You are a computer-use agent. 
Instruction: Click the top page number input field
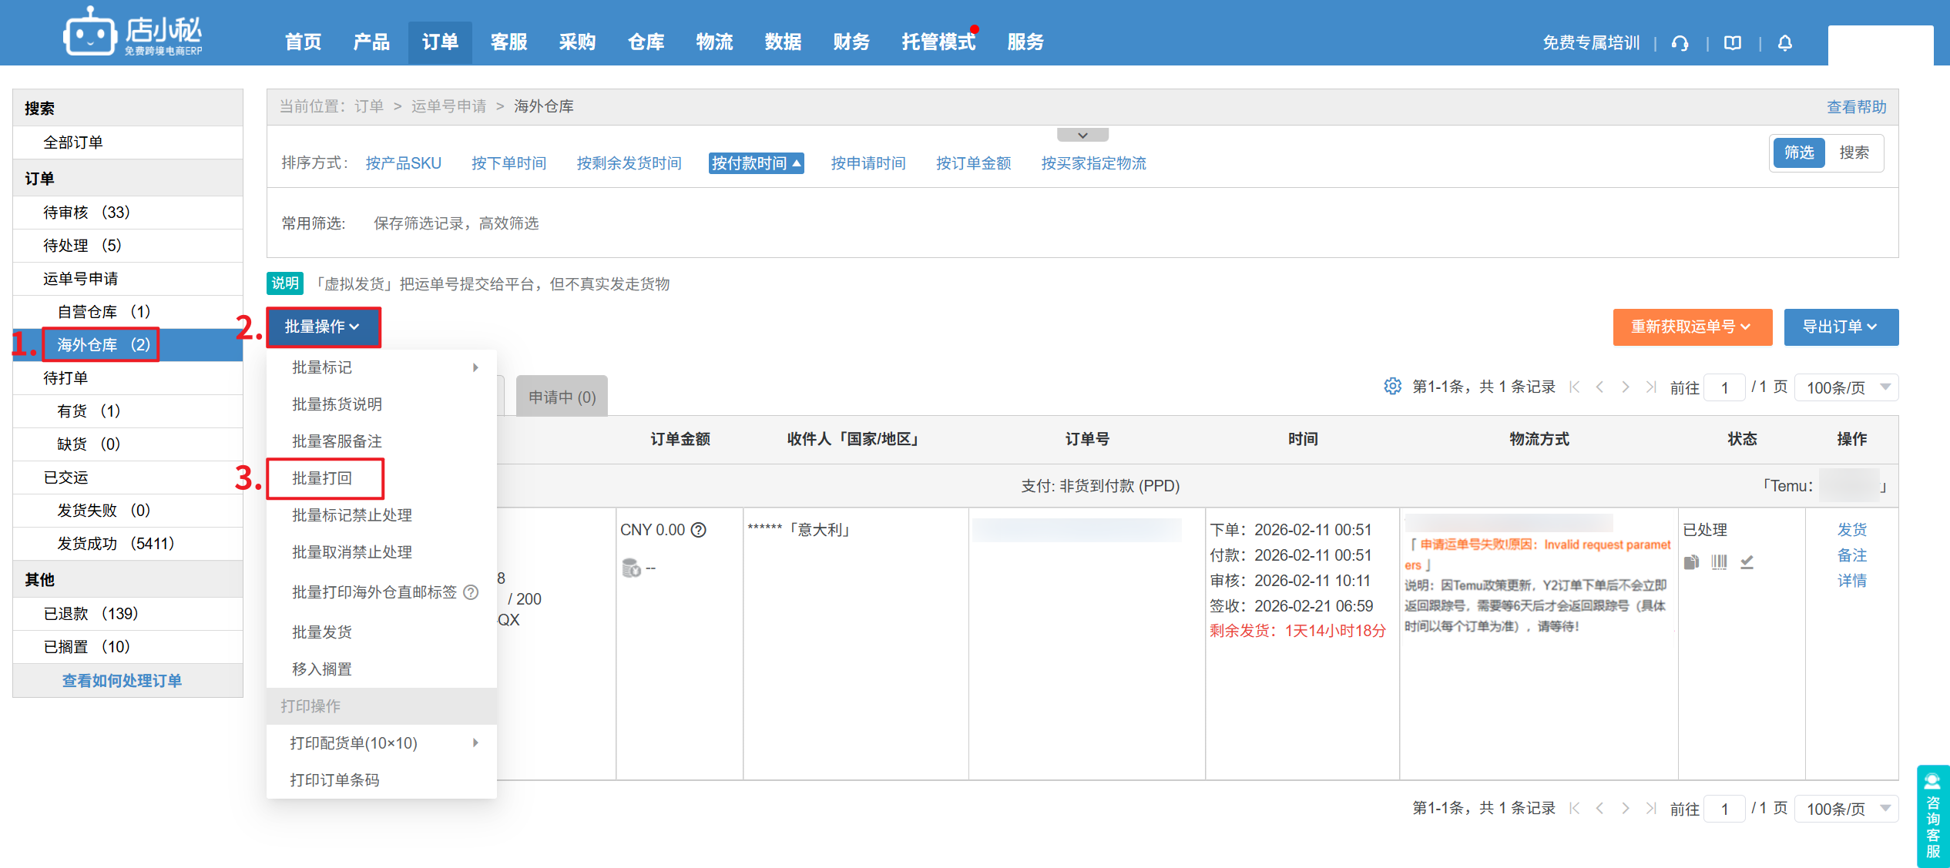(x=1724, y=387)
